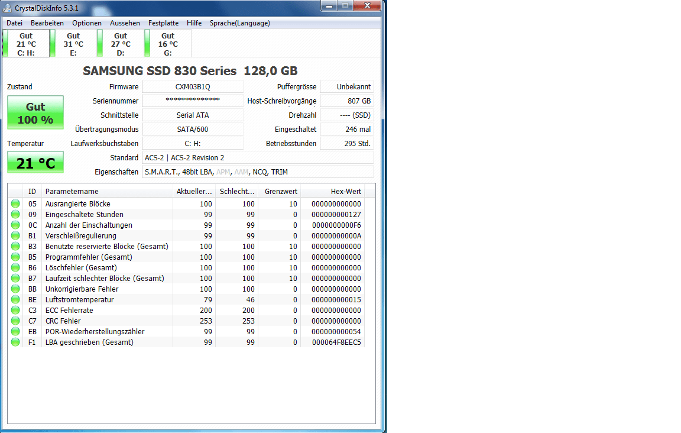Select the Eingeschaltete Stunden parameter name
Image resolution: width=681 pixels, height=433 pixels.
[85, 214]
